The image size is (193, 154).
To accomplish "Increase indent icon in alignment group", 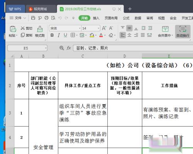I will 150,28.
